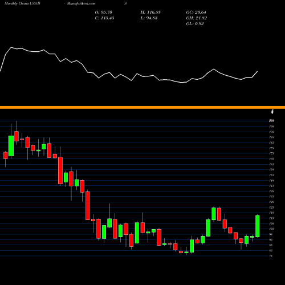The image size is (285, 285).
Task: Click the MunafaSutra.com watermark link text
Action: tap(81, 3)
